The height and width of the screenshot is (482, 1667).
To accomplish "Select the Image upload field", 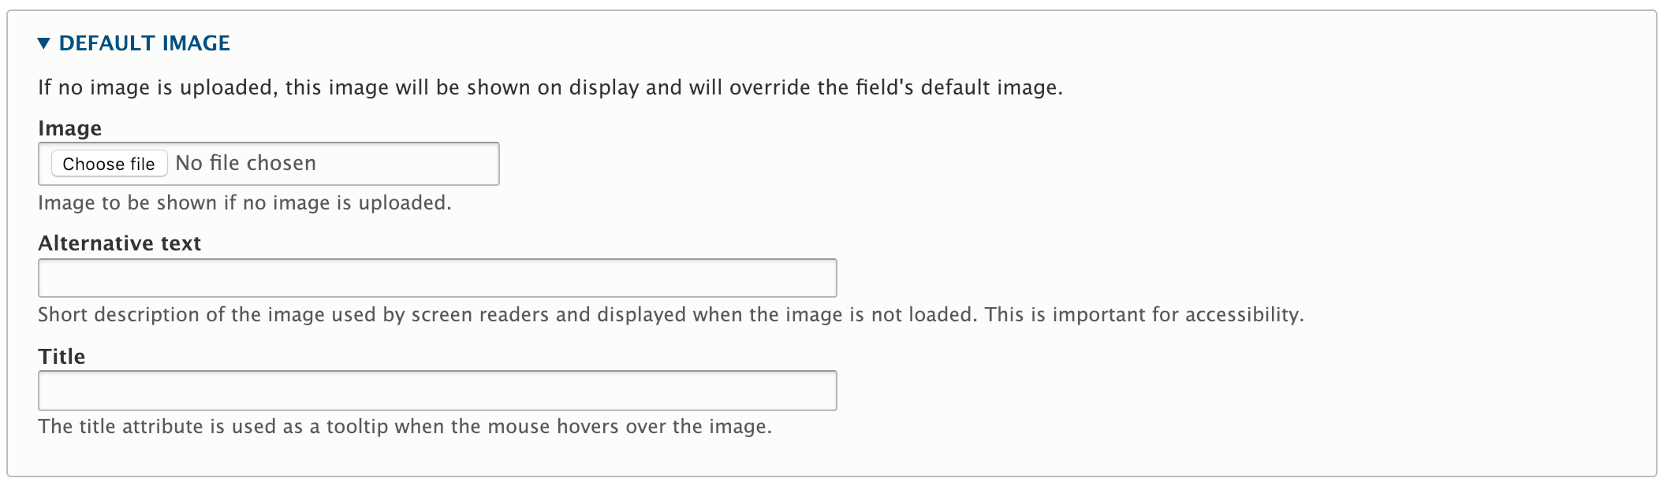I will pyautogui.click(x=268, y=163).
